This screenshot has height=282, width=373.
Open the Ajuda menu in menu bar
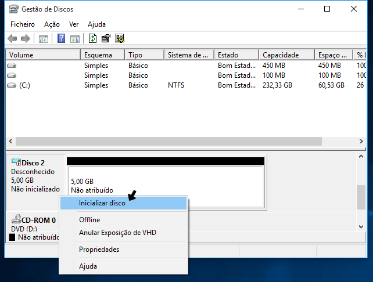point(96,24)
